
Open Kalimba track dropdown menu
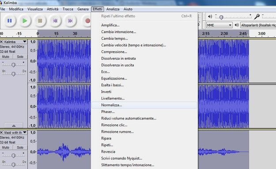point(25,42)
